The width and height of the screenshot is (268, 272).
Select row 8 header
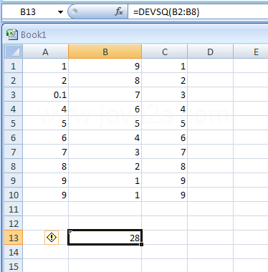pos(14,166)
